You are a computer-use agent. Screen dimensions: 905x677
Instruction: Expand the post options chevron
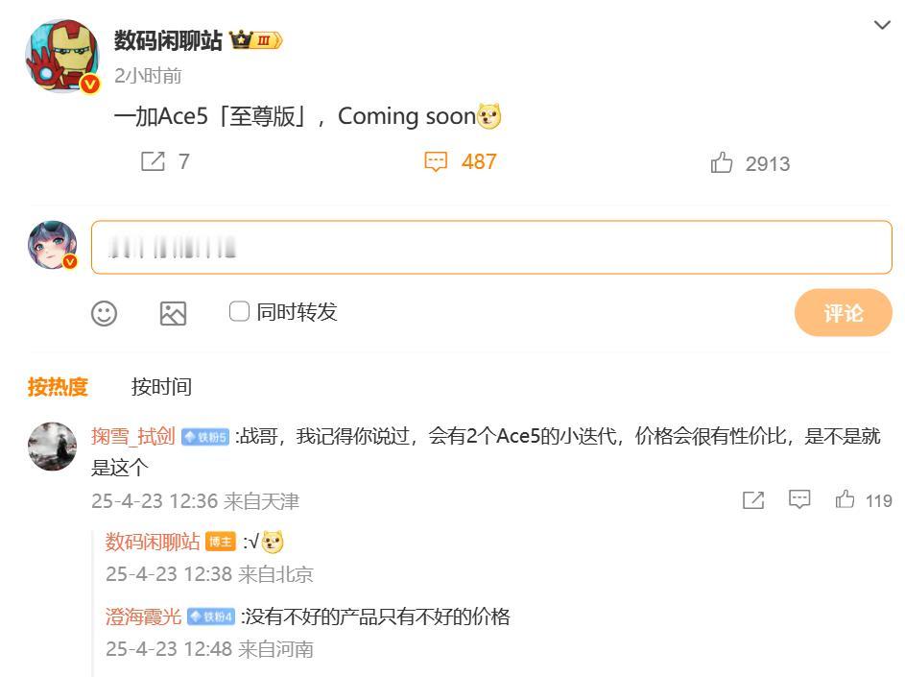[882, 25]
